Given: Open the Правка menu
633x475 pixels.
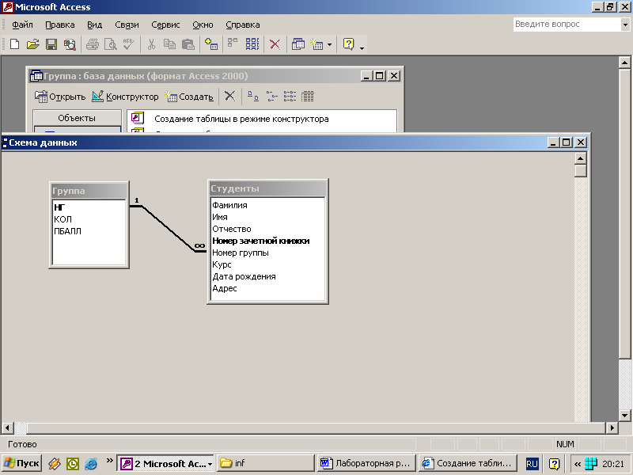Looking at the screenshot, I should click(60, 25).
